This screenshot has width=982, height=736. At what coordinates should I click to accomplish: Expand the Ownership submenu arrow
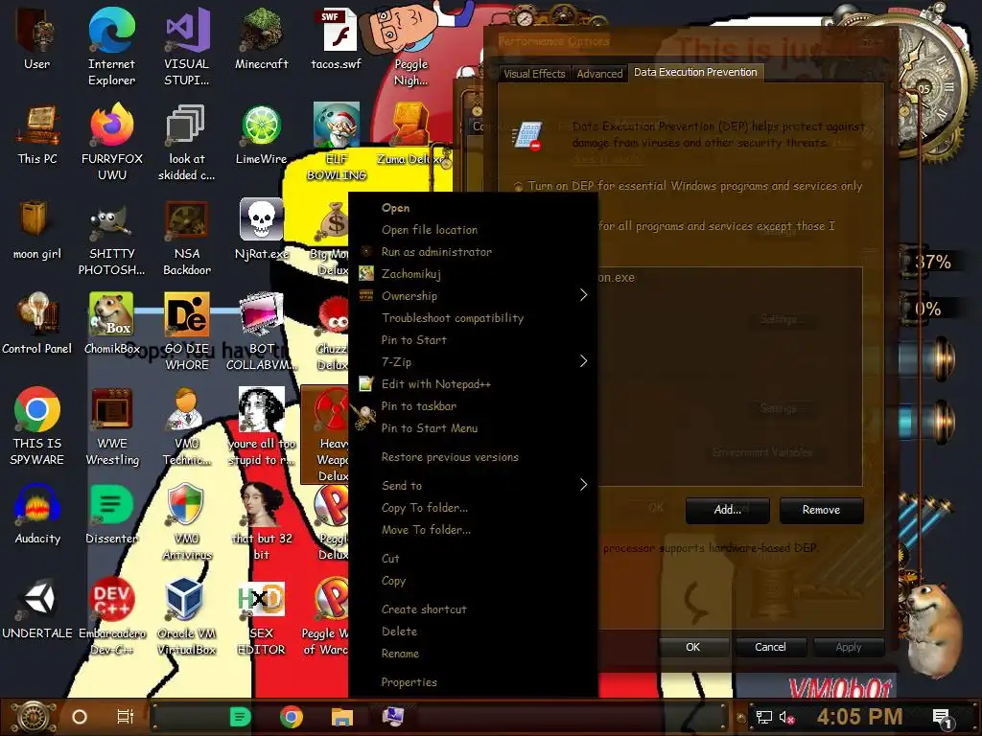[583, 295]
